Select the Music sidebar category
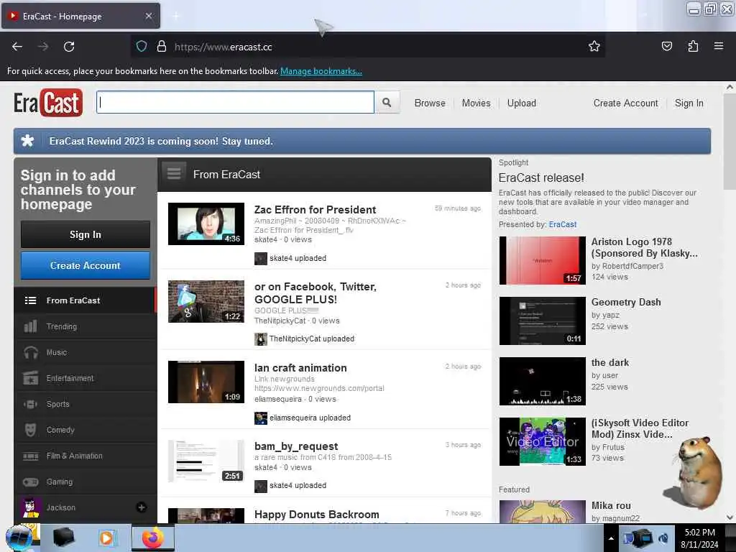This screenshot has width=736, height=552. pos(85,352)
